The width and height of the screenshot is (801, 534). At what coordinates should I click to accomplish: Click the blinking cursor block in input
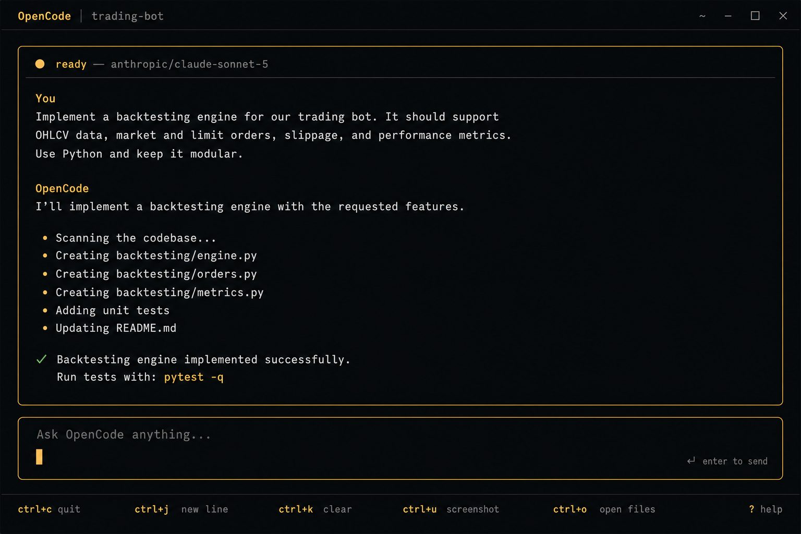pyautogui.click(x=39, y=457)
